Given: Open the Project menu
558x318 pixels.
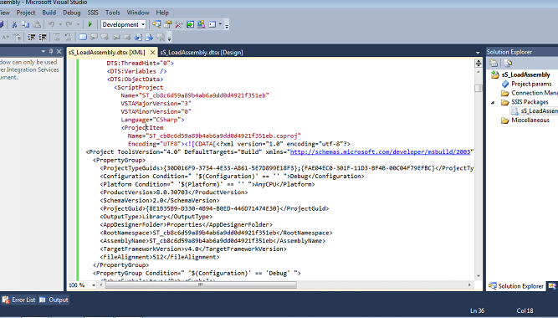Looking at the screenshot, I should (26, 13).
